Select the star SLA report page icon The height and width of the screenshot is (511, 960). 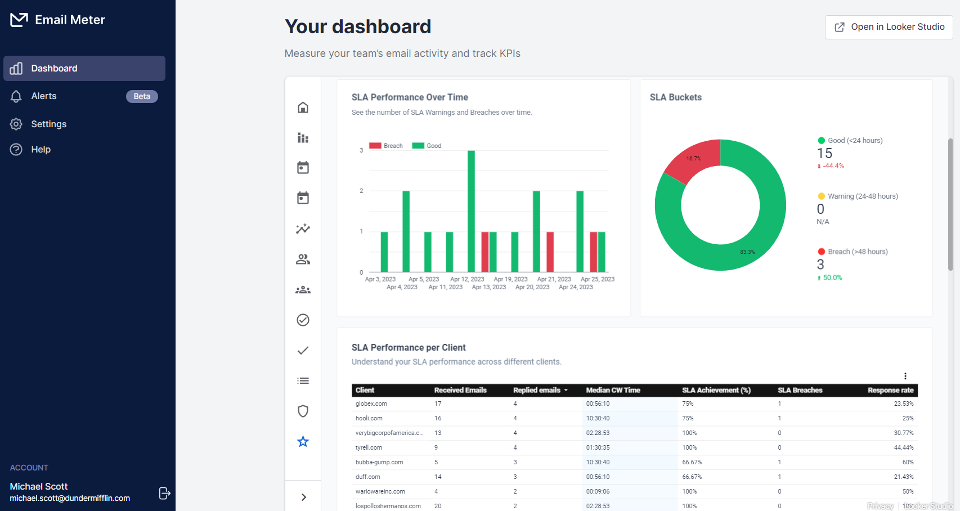[x=303, y=441]
